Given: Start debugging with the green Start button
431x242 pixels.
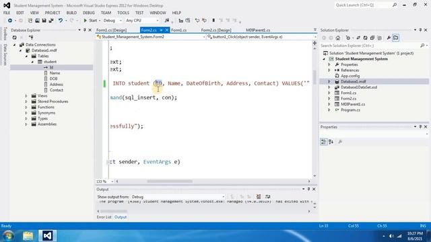Looking at the screenshot, I should (90, 21).
